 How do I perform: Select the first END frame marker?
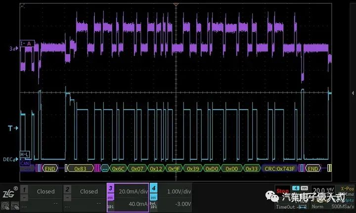pos(50,169)
